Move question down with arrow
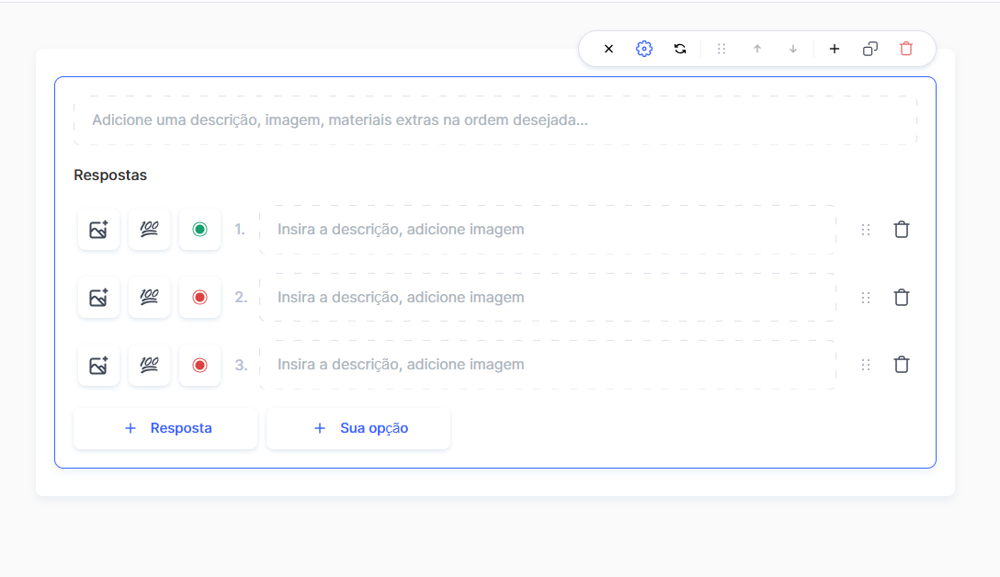The height and width of the screenshot is (577, 1000). point(793,49)
